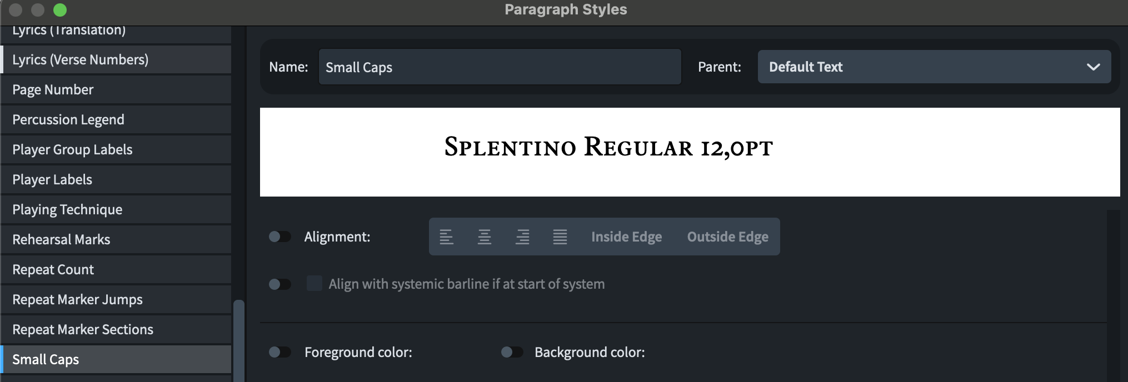The width and height of the screenshot is (1128, 382).
Task: Toggle the systemic barline override switch
Action: point(279,284)
